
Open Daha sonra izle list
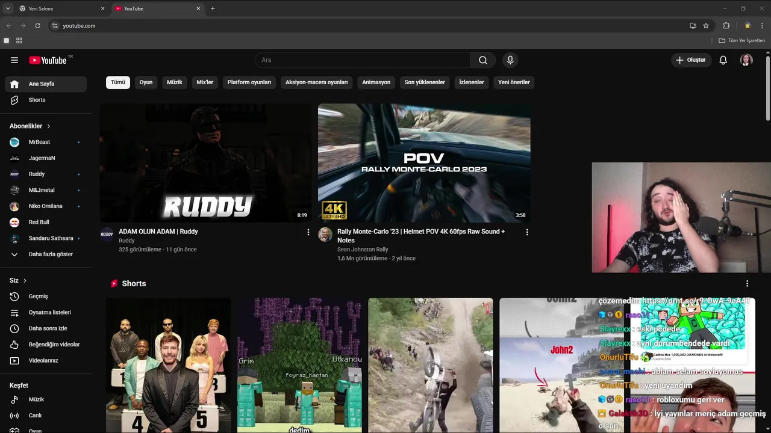pos(46,328)
